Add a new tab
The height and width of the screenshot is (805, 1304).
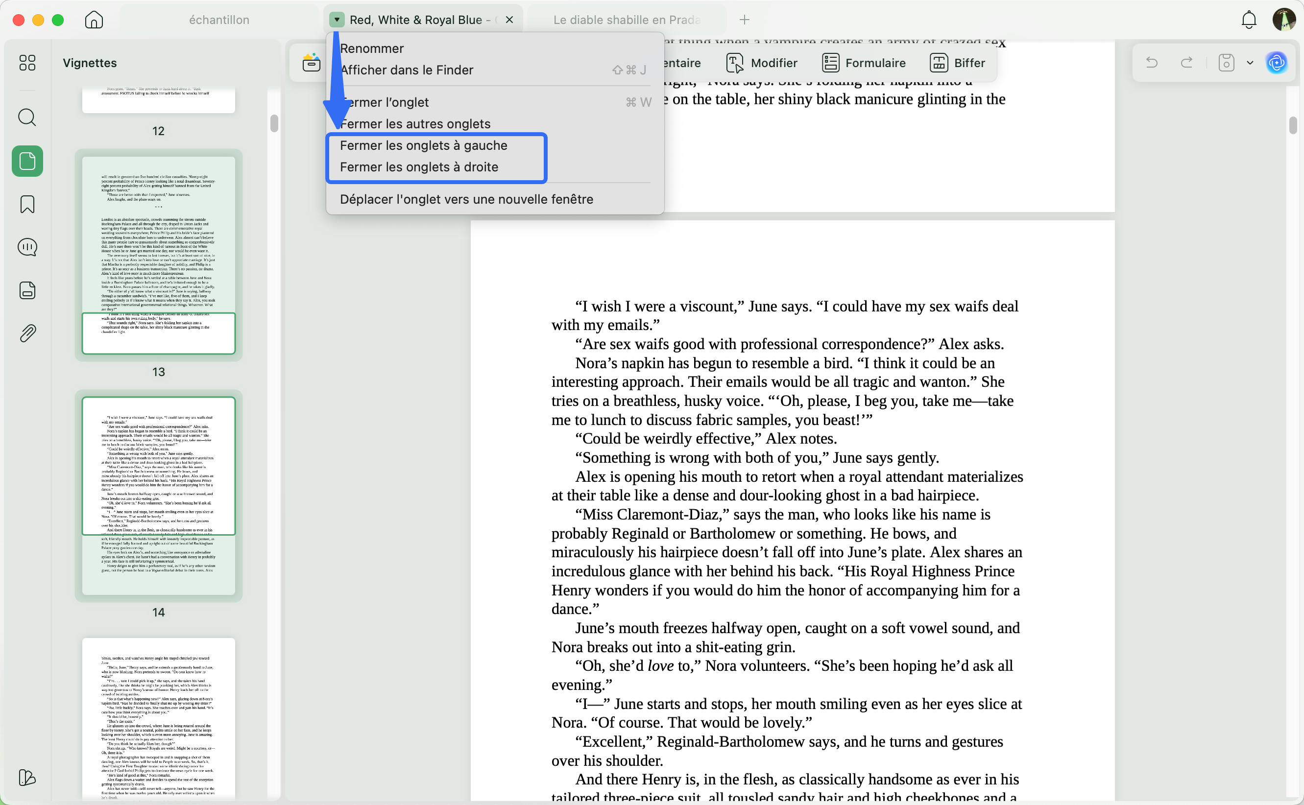tap(745, 20)
